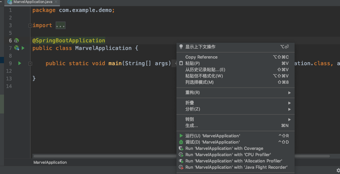Click the package com.example.demo statement

tap(73, 10)
